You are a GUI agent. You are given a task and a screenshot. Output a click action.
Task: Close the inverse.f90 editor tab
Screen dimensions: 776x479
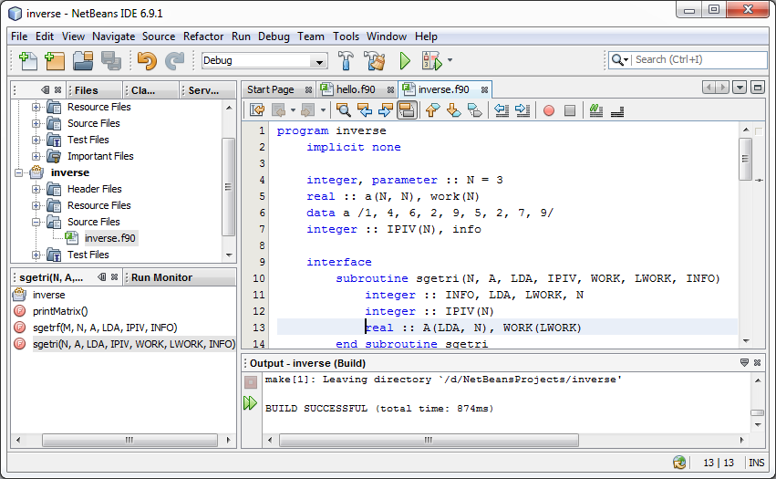pyautogui.click(x=484, y=89)
